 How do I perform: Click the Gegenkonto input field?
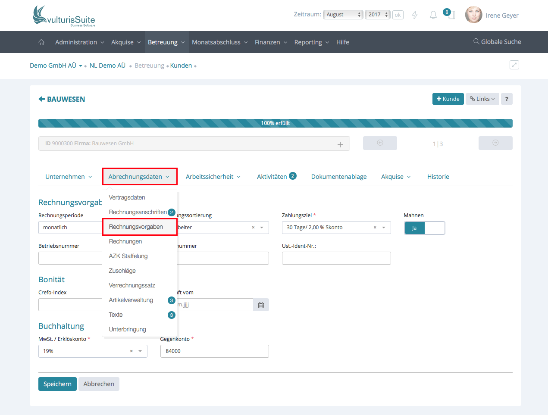[214, 351]
